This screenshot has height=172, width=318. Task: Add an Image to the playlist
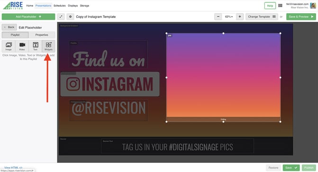pyautogui.click(x=9, y=46)
